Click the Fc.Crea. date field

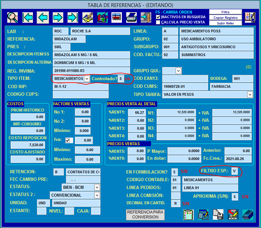(x=238, y=159)
